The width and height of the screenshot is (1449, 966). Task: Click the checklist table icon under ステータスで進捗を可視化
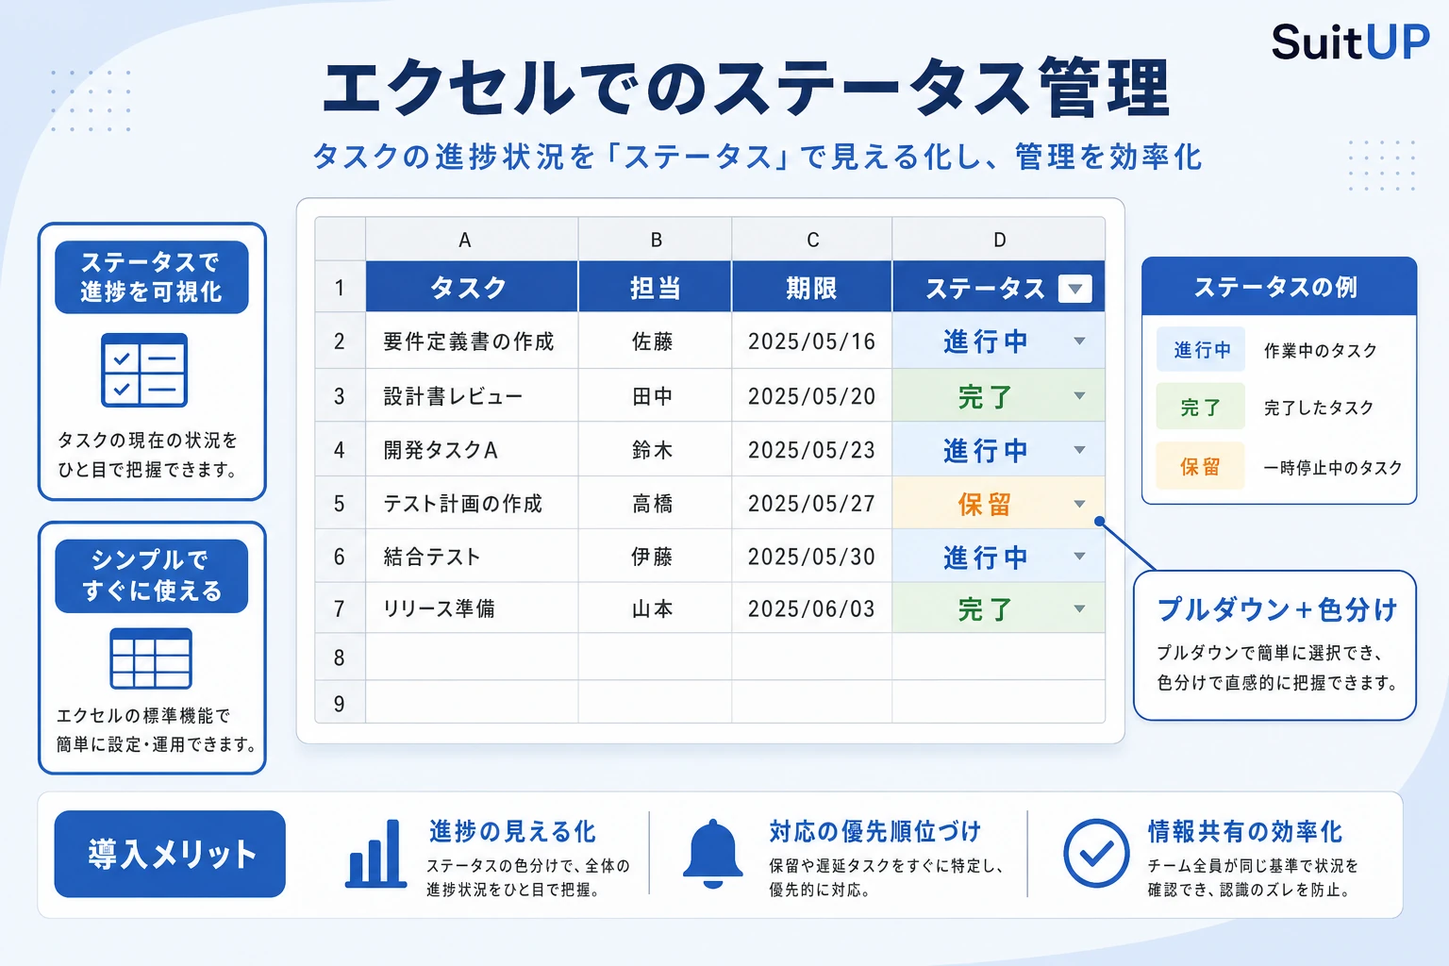[144, 370]
